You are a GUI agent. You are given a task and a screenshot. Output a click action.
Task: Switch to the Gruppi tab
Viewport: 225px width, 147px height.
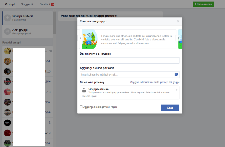[10, 4]
